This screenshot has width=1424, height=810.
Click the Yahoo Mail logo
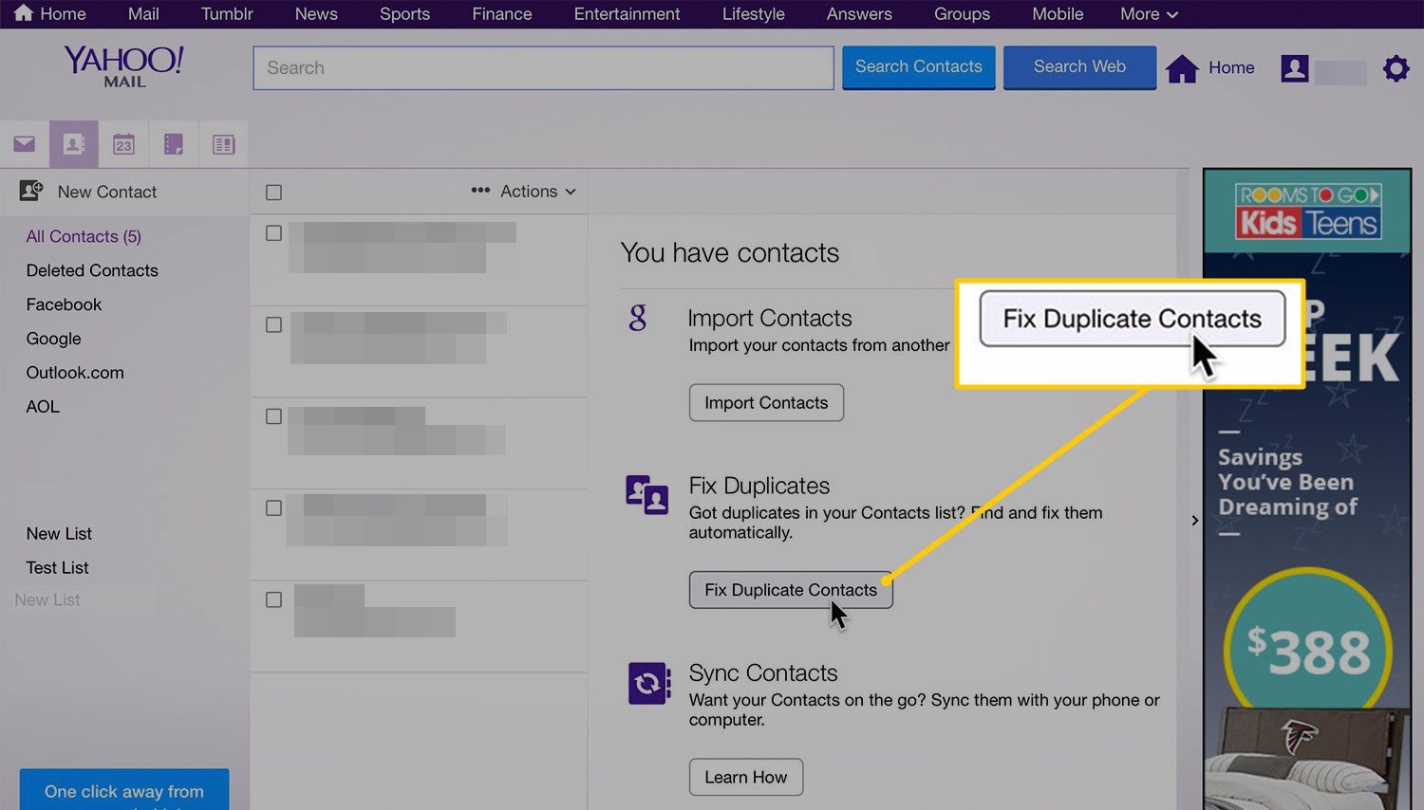(x=124, y=66)
